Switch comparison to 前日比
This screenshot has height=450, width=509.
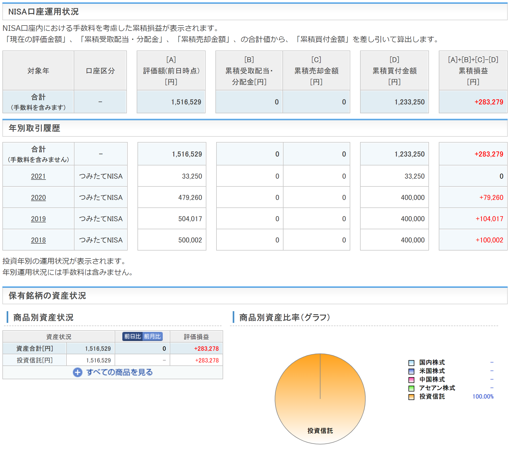pyautogui.click(x=132, y=336)
